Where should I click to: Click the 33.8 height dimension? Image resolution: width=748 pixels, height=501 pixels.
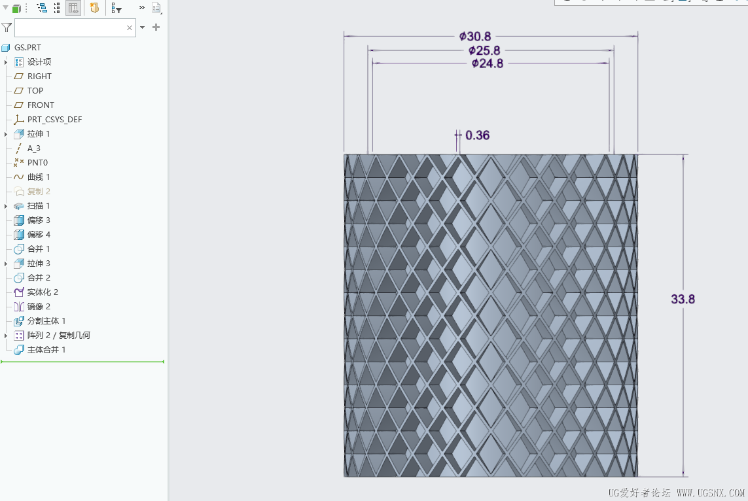(683, 300)
